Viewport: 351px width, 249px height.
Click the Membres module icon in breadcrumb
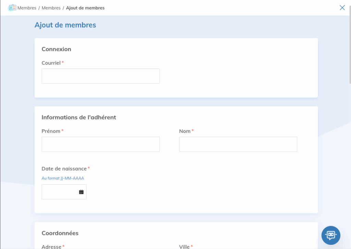[x=13, y=8]
